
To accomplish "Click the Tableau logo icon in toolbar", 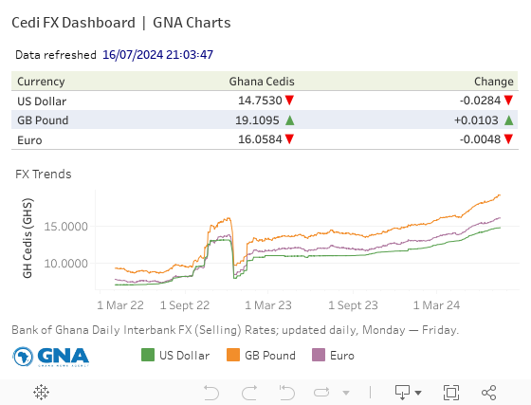I will (41, 392).
